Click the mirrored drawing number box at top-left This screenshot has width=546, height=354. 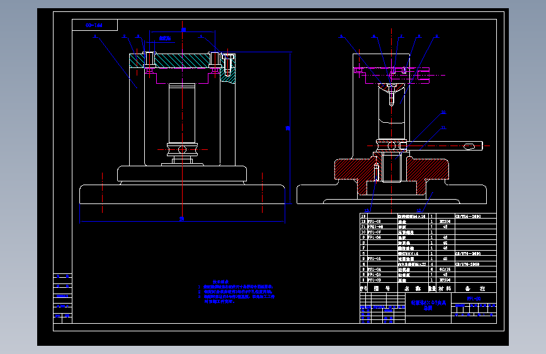pos(94,25)
